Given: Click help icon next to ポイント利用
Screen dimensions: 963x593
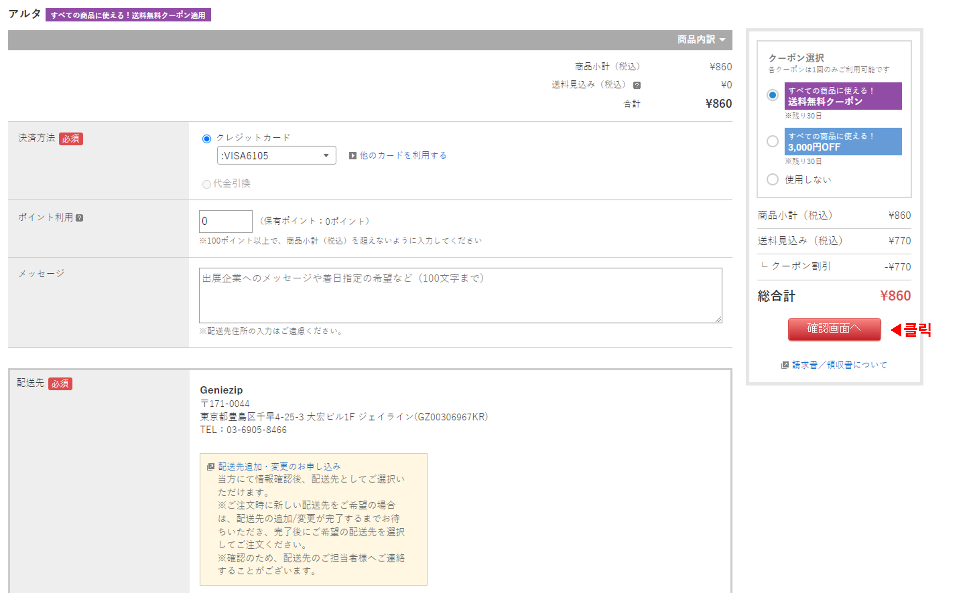Looking at the screenshot, I should (79, 218).
